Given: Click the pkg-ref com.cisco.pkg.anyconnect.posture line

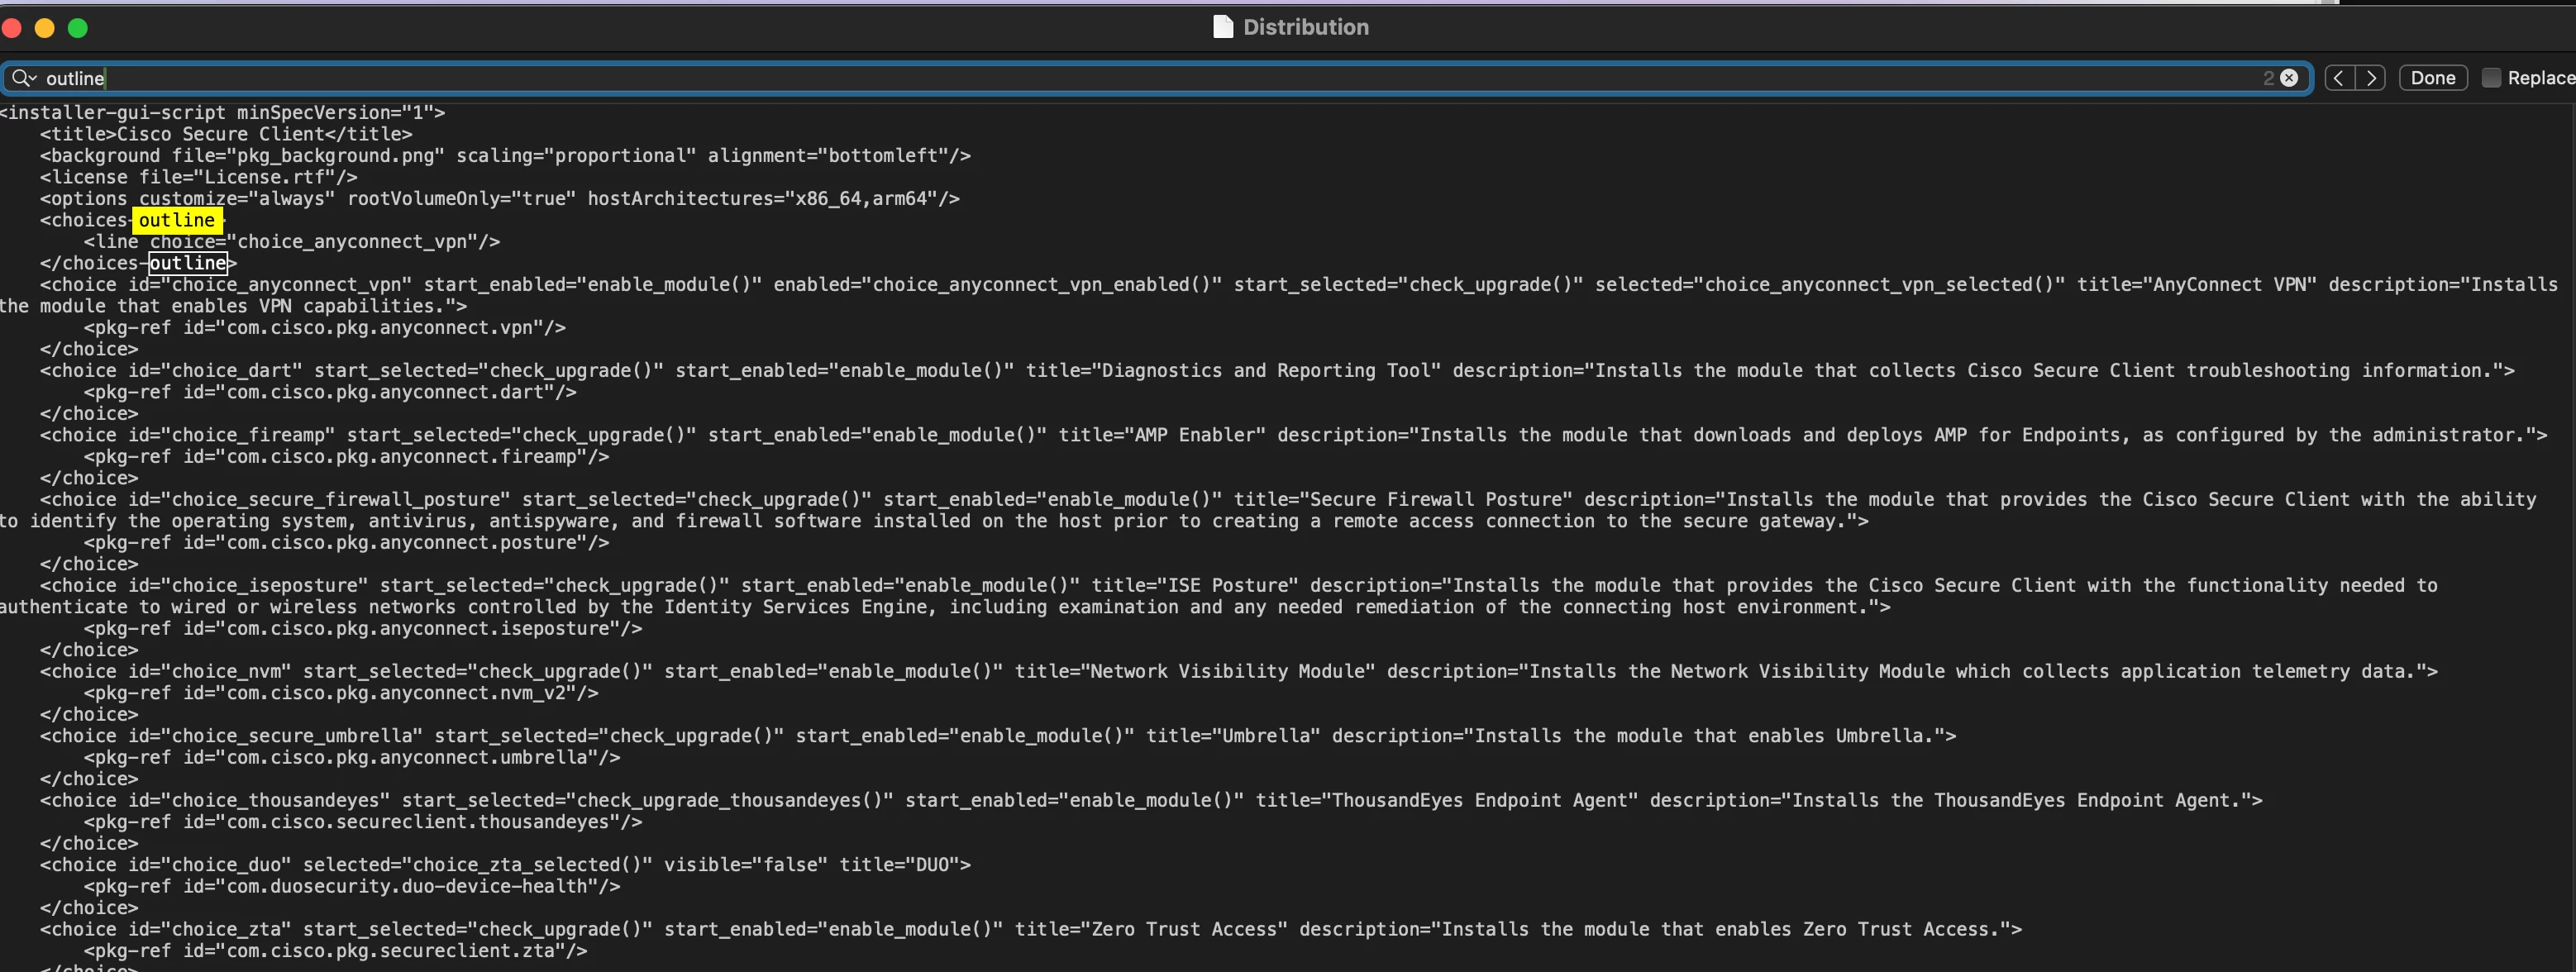Looking at the screenshot, I should (347, 543).
